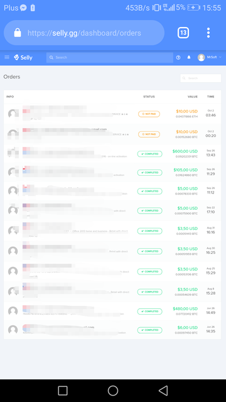This screenshot has height=402, width=226.
Task: Click the Selly logo
Action: [23, 57]
